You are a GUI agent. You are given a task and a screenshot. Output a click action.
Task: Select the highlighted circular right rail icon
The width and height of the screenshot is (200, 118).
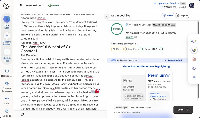(x=194, y=50)
